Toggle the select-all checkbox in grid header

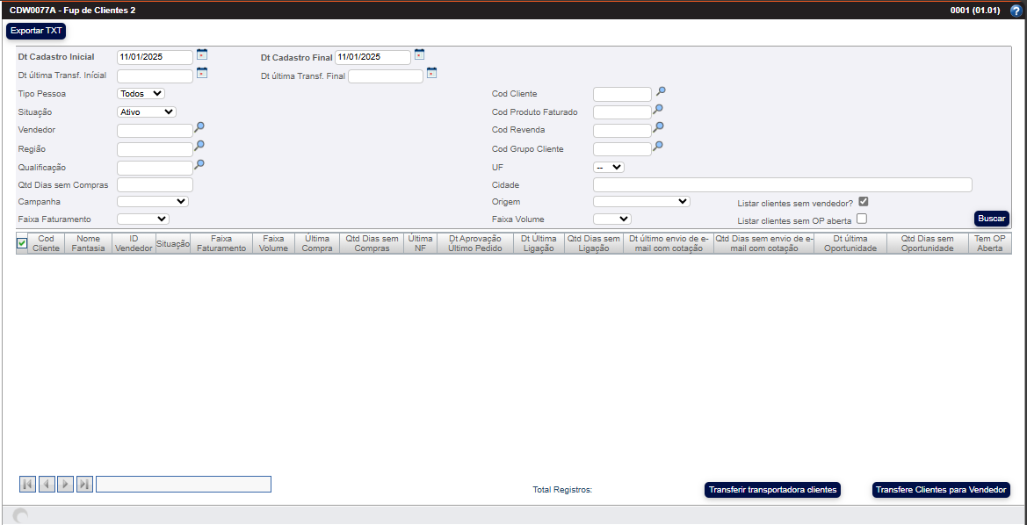[21, 243]
